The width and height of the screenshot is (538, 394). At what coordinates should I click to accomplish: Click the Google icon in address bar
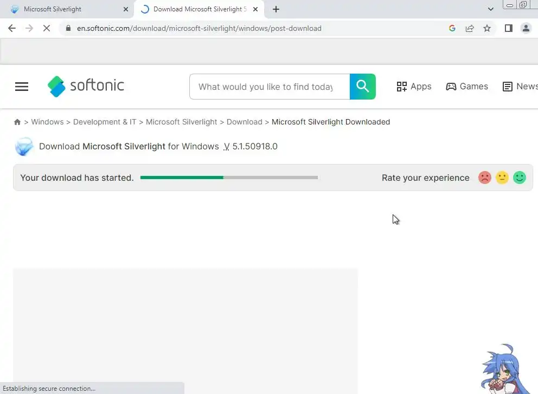[452, 28]
